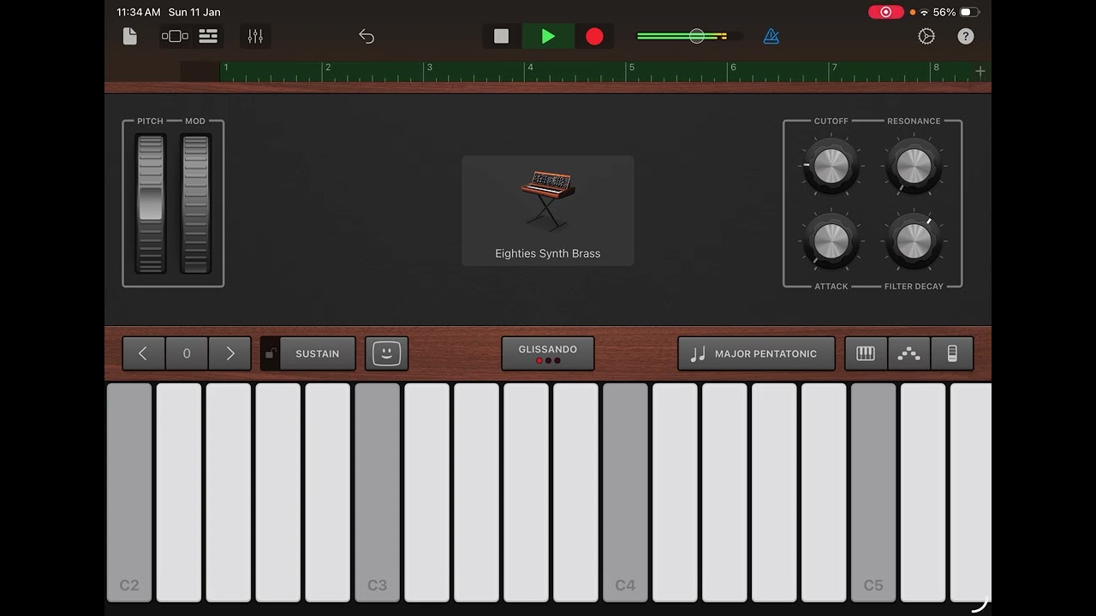Shift keyboard down an octave
1096x616 pixels.
(x=143, y=353)
